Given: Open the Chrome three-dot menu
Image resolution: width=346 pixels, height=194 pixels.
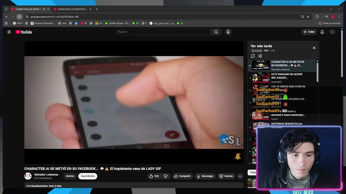Looking at the screenshot, I should coord(339,17).
